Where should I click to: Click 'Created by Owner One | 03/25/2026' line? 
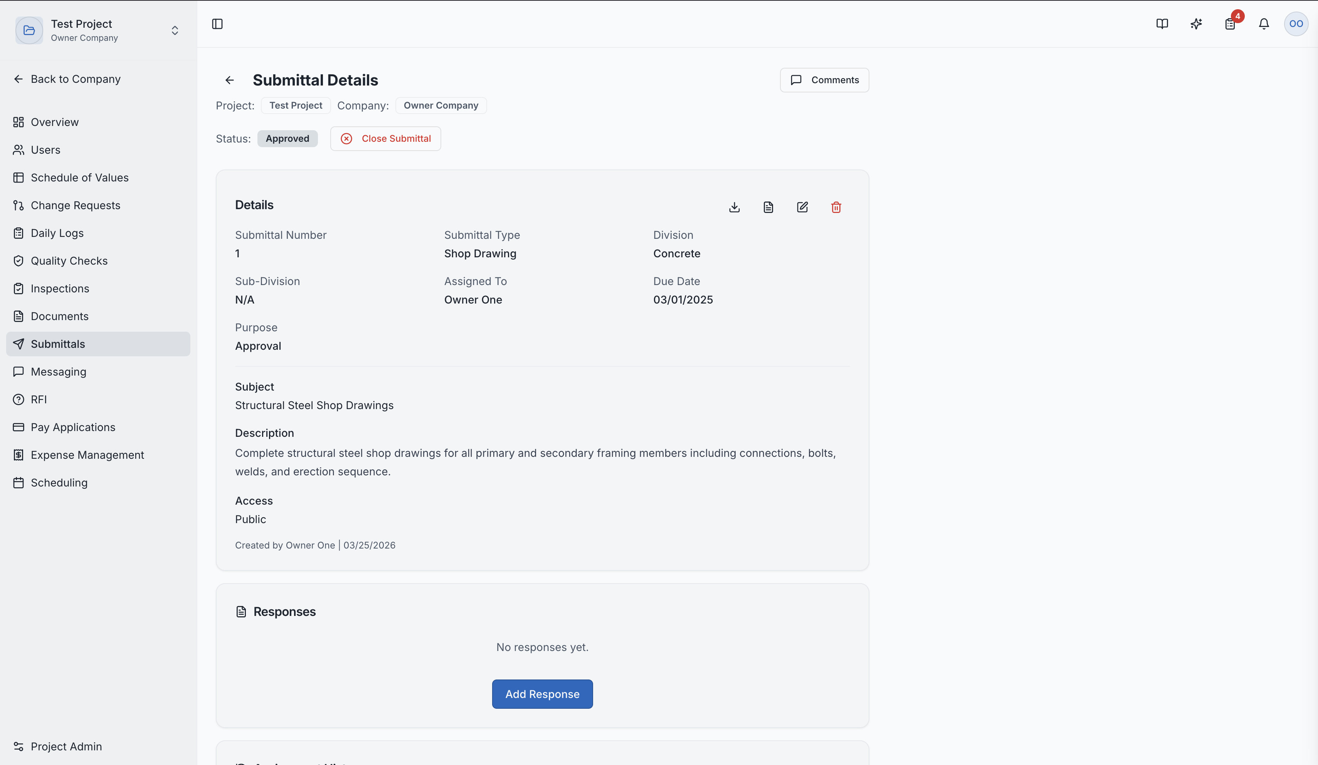tap(315, 545)
